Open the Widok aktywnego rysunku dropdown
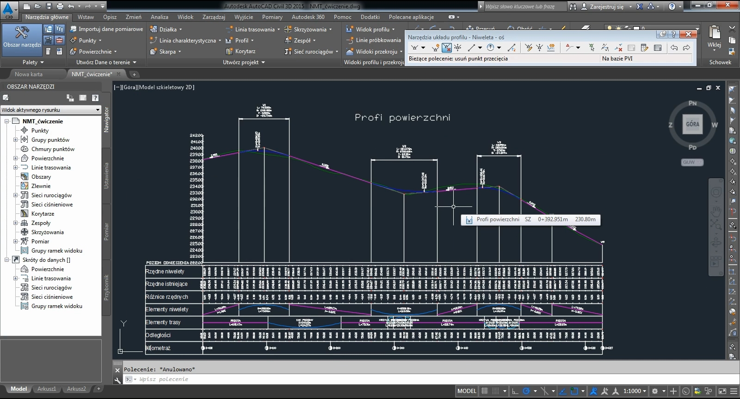This screenshot has height=399, width=740. point(51,110)
